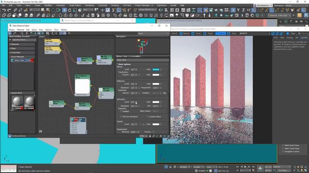Click the 01 - Default sample slot sphere
309x173 pixels.
click(17, 101)
